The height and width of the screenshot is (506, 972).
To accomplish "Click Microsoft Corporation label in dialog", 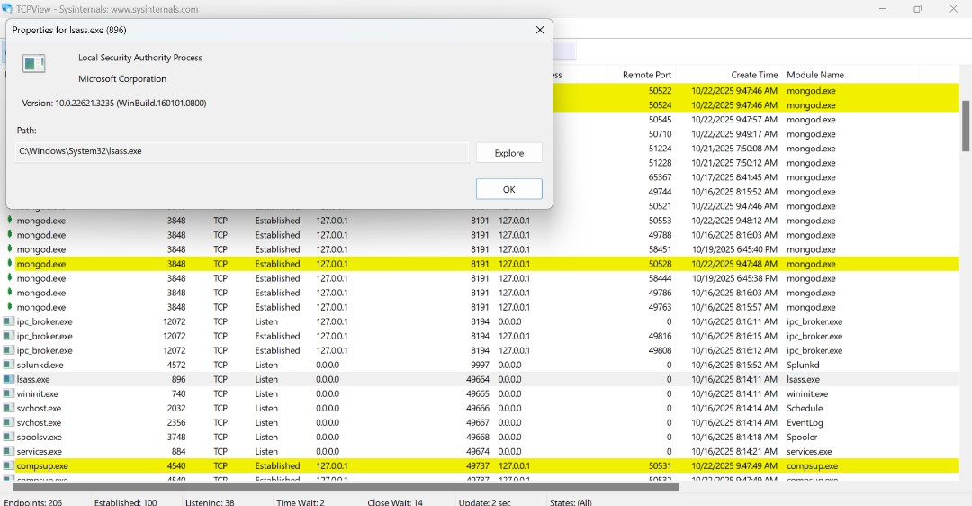I will click(122, 78).
